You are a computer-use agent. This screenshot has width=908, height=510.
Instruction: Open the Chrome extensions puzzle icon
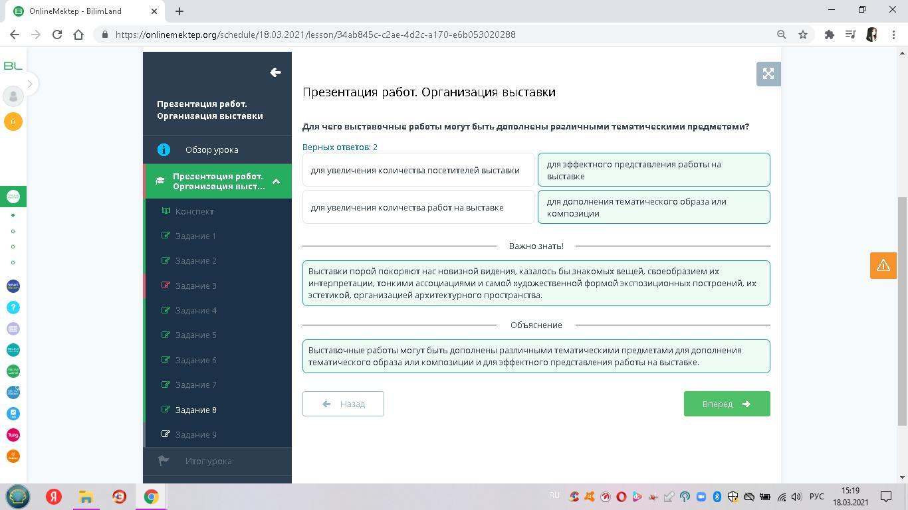click(x=829, y=35)
